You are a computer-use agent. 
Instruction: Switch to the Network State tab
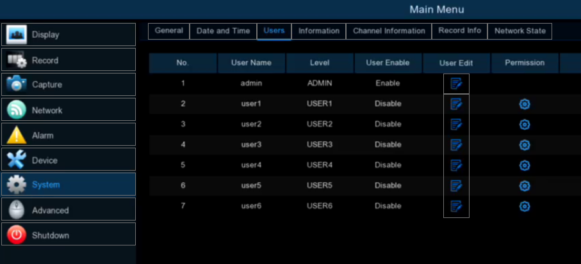pos(520,31)
